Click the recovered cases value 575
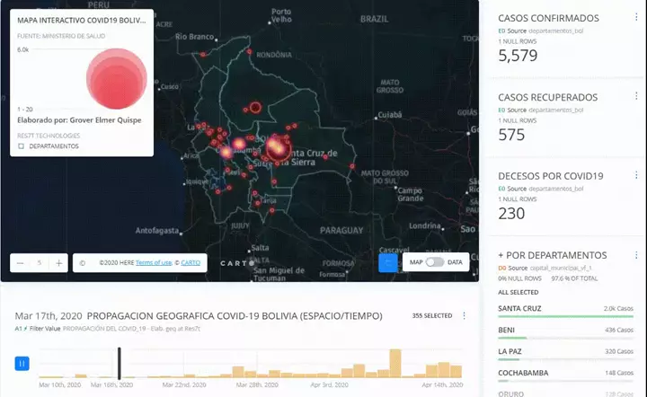 (511, 135)
